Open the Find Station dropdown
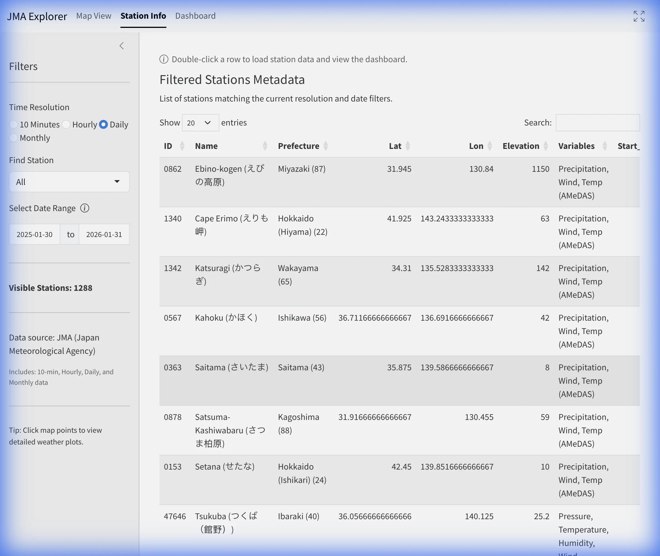Screen dimensions: 660x556 pyautogui.click(x=69, y=182)
